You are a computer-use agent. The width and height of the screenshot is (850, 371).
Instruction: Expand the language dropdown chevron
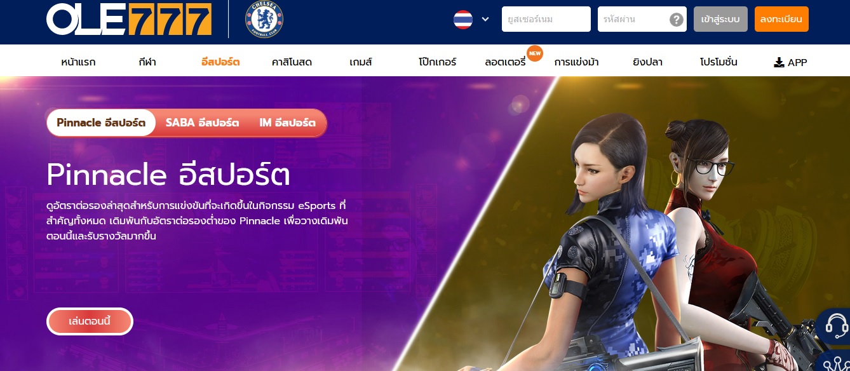[x=485, y=19]
